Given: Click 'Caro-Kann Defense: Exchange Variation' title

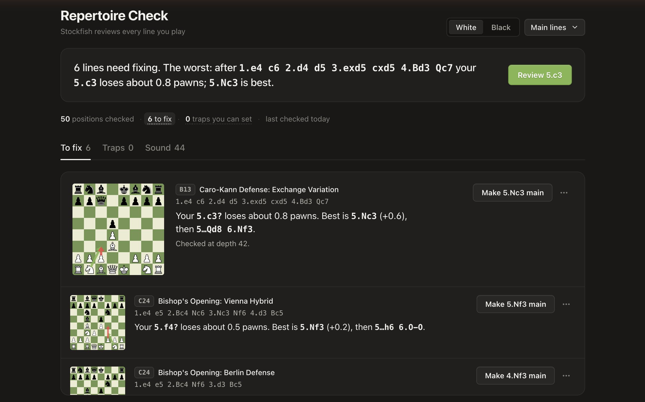Looking at the screenshot, I should [x=269, y=190].
